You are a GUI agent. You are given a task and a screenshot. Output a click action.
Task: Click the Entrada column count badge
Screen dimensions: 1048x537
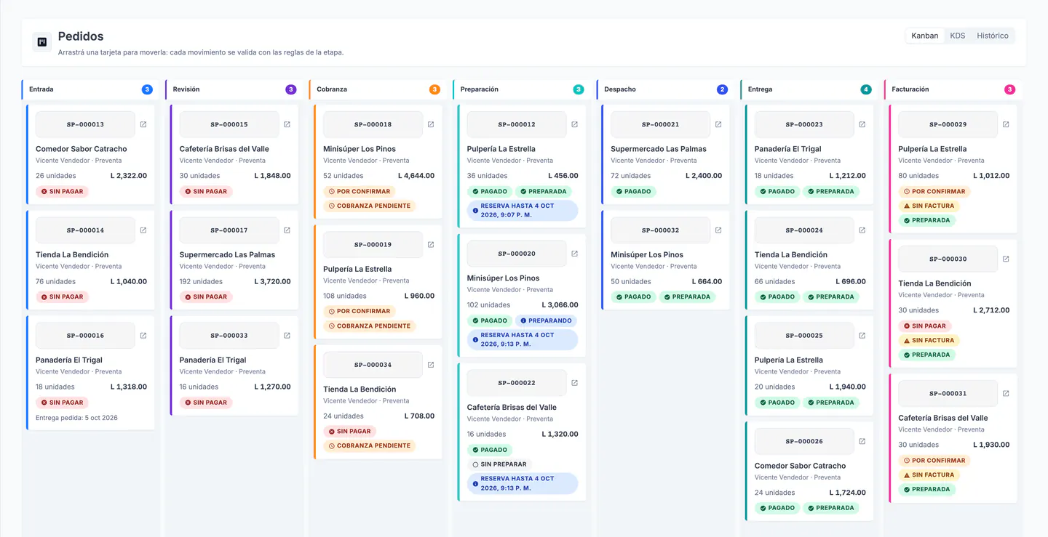[147, 89]
